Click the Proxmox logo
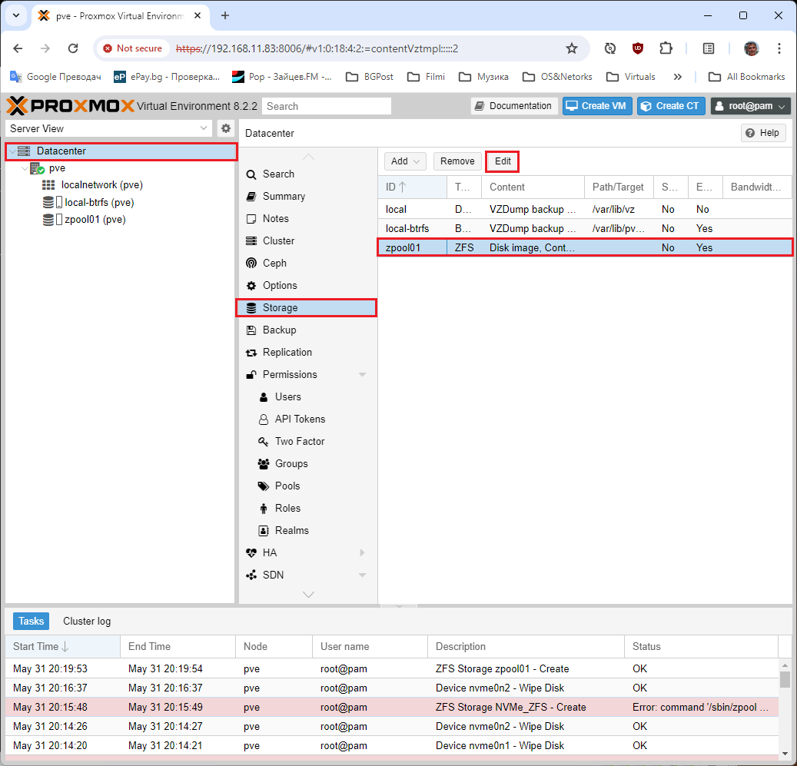This screenshot has height=766, width=797. 70,106
